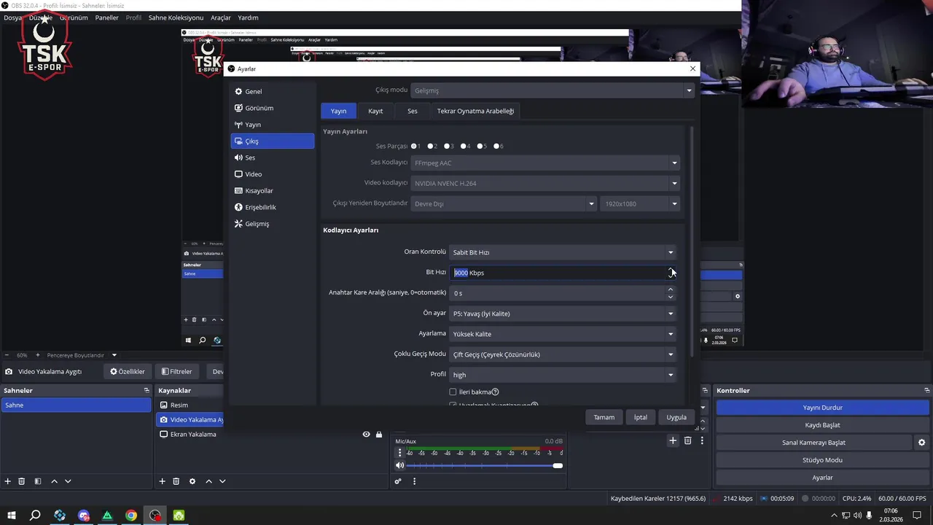Screen dimensions: 933x525
Task: Select audio track 3 radio button
Action: click(x=447, y=147)
